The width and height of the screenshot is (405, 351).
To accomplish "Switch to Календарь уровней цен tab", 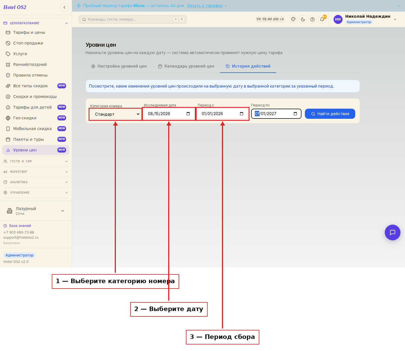I will tap(186, 66).
